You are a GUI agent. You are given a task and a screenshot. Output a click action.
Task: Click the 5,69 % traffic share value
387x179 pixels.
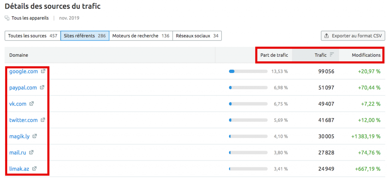(x=281, y=120)
